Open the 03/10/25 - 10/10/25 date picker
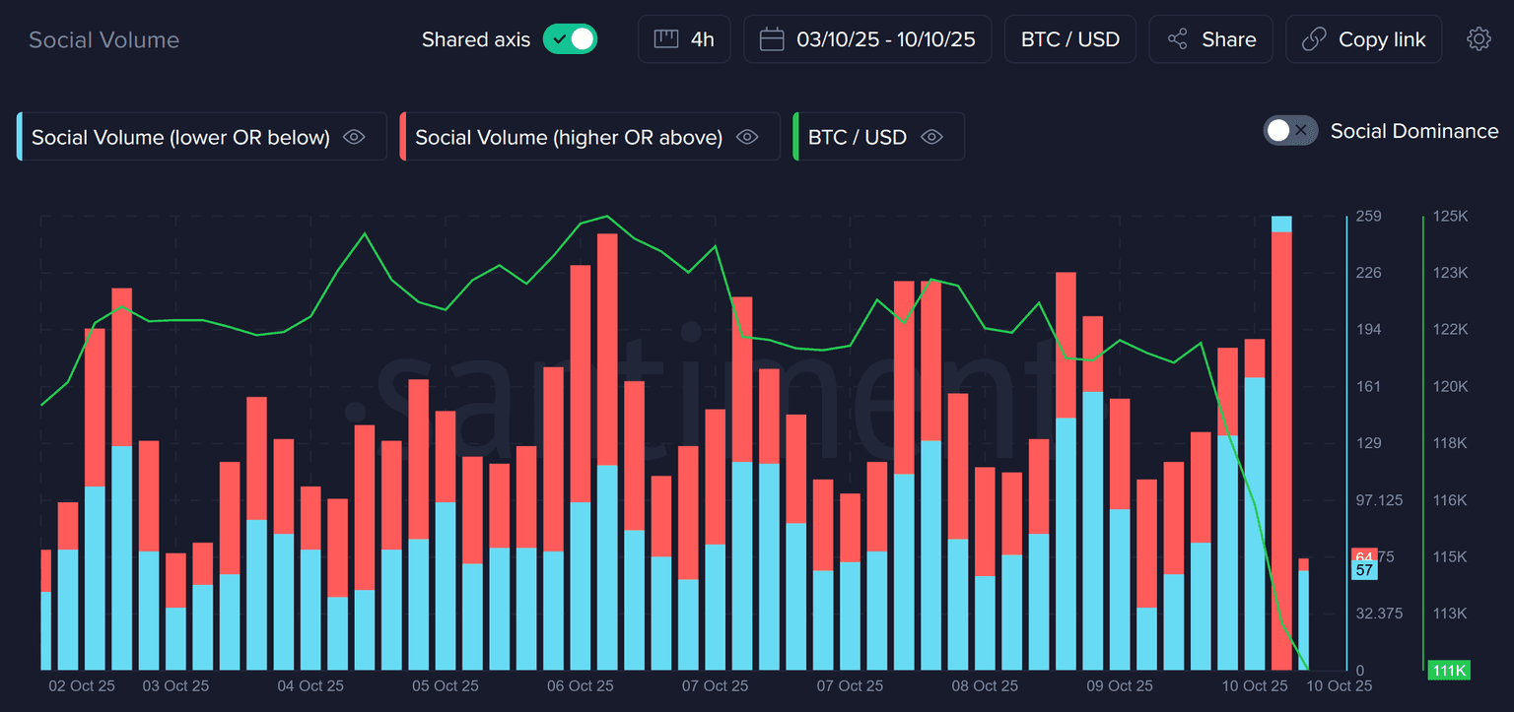The height and width of the screenshot is (712, 1514). pos(885,39)
